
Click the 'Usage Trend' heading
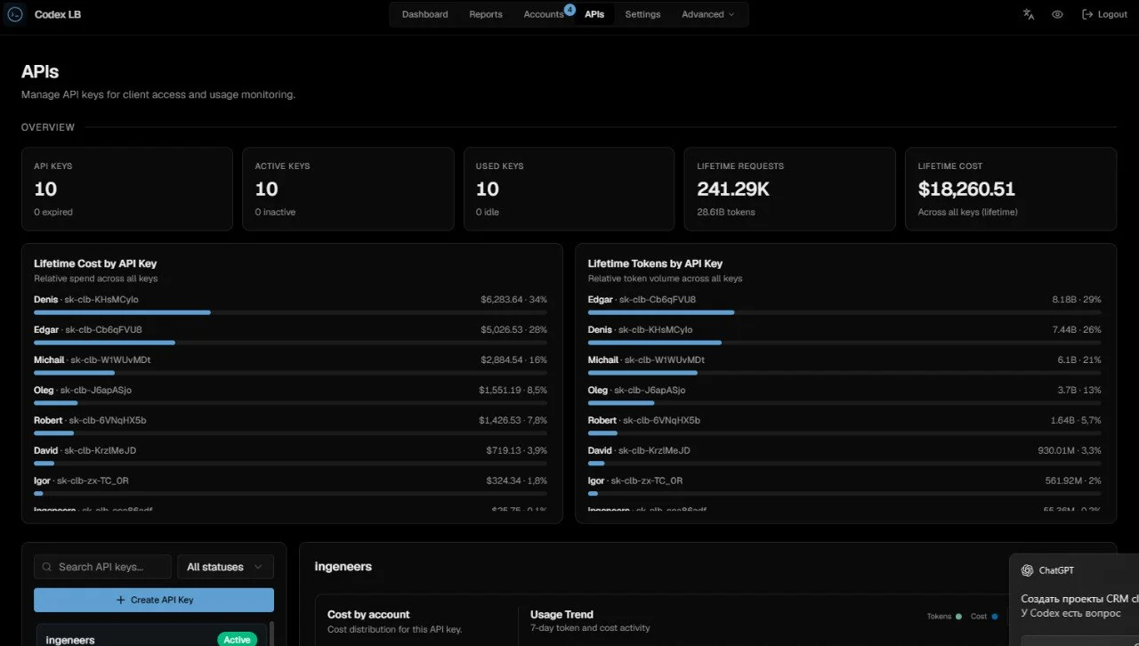click(x=561, y=614)
